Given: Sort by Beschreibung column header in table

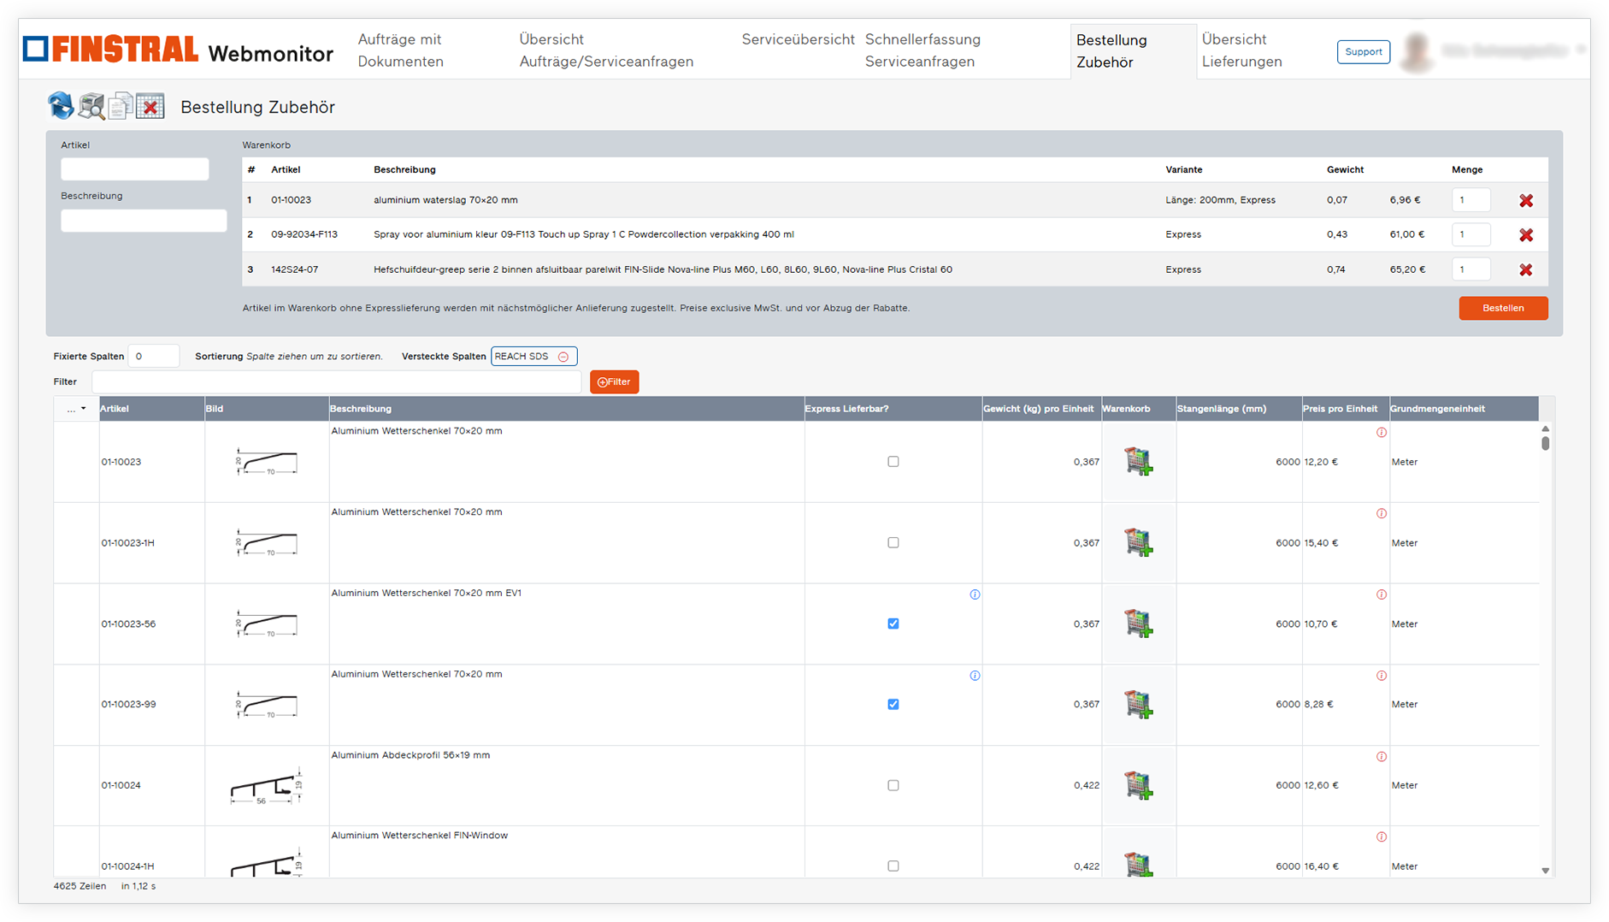Looking at the screenshot, I should pos(566,409).
